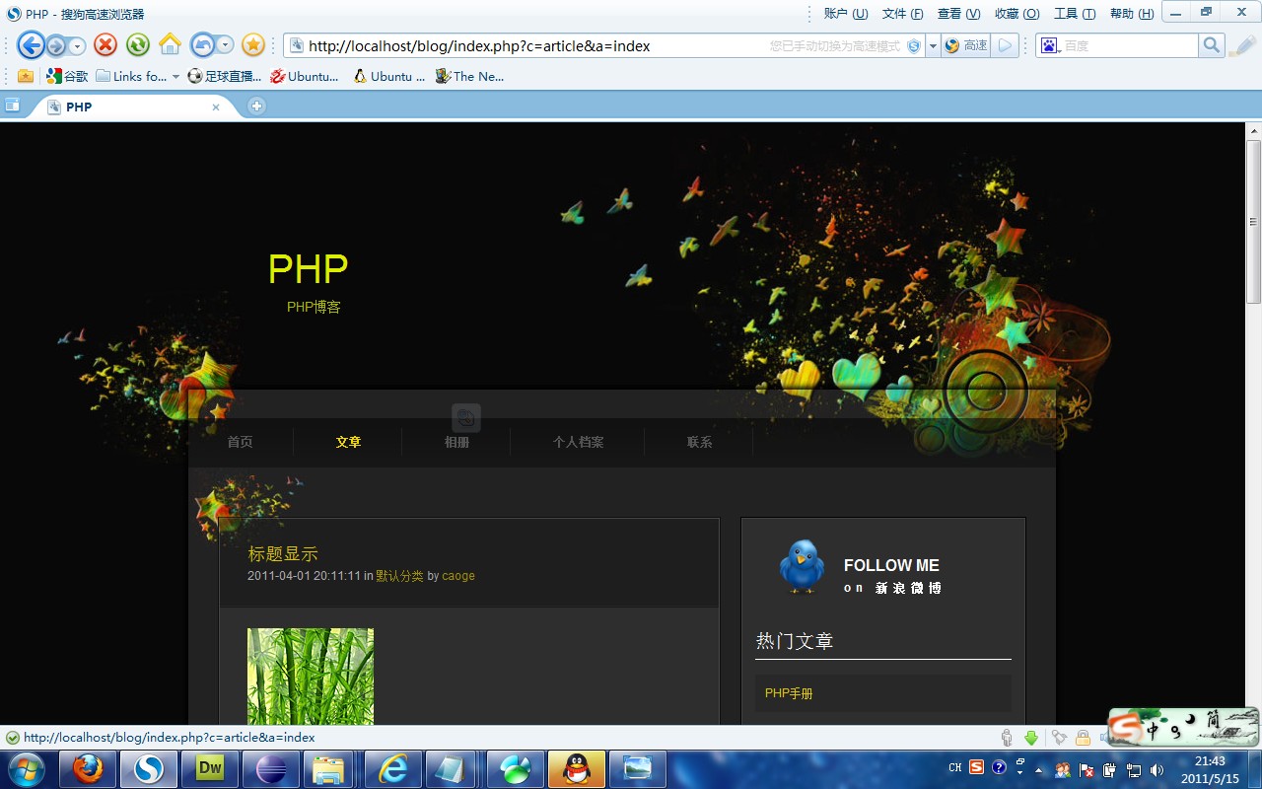Screen dimensions: 1262x789
Task: Click the bamboo image thumbnail
Action: [311, 677]
